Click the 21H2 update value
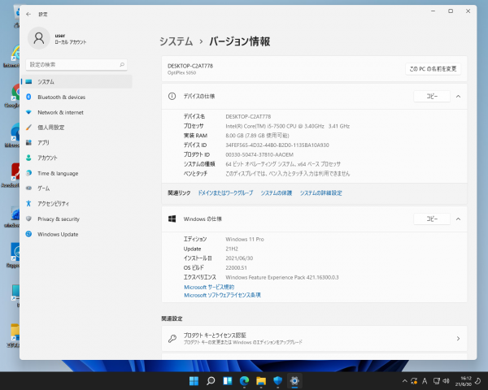 (232, 249)
